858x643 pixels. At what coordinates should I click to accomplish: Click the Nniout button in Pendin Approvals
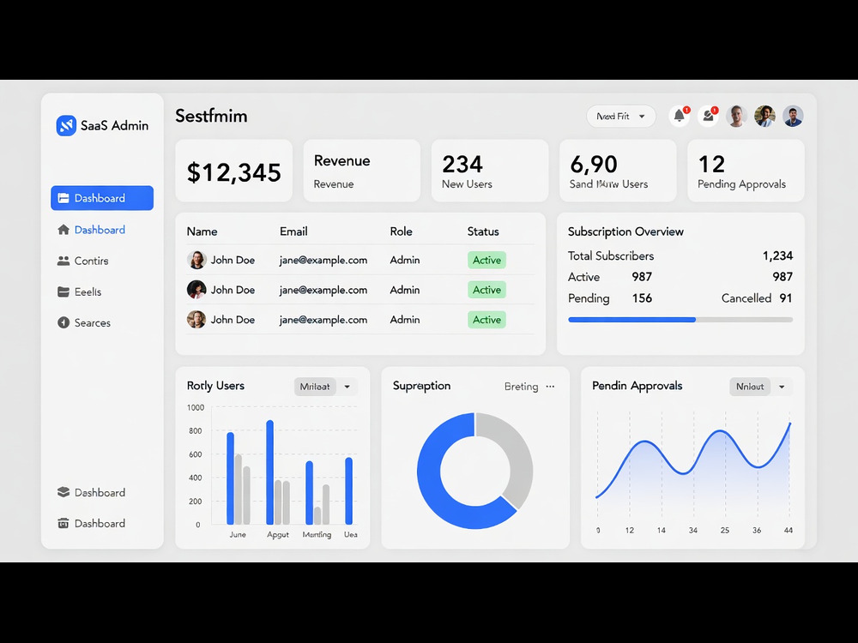point(750,387)
